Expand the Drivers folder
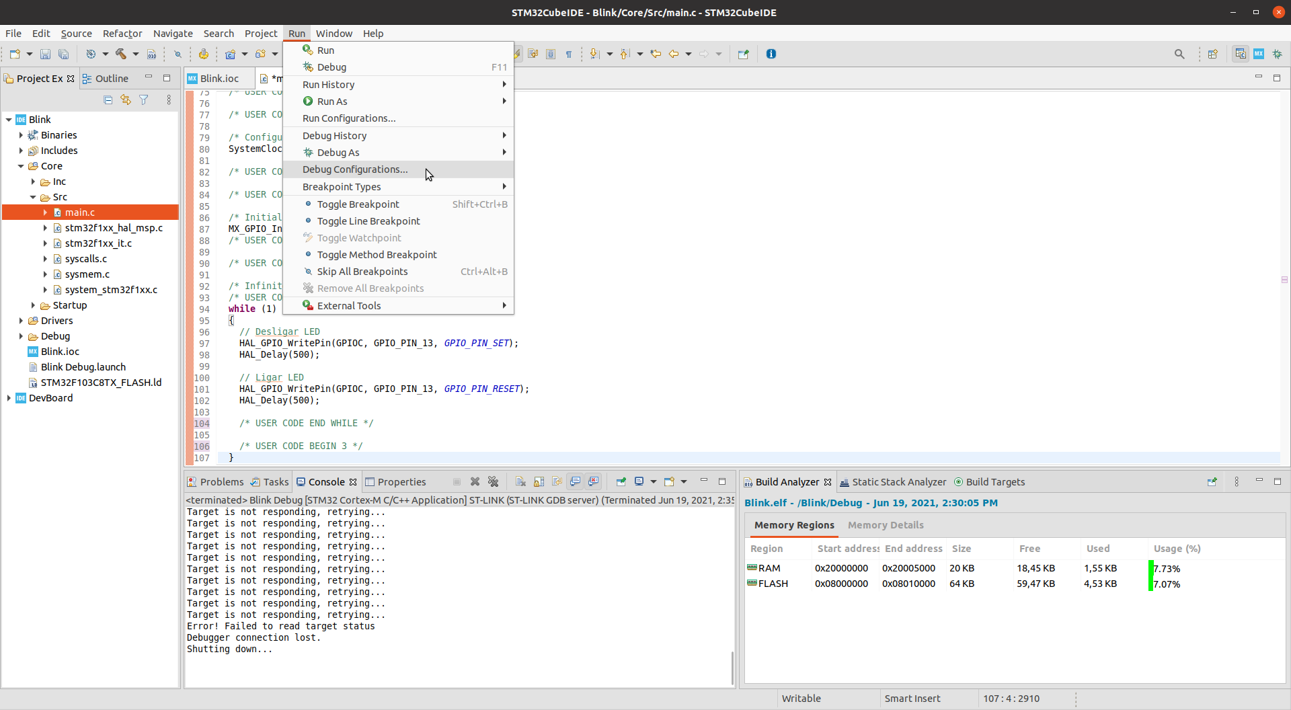Viewport: 1291px width, 710px height. tap(21, 321)
